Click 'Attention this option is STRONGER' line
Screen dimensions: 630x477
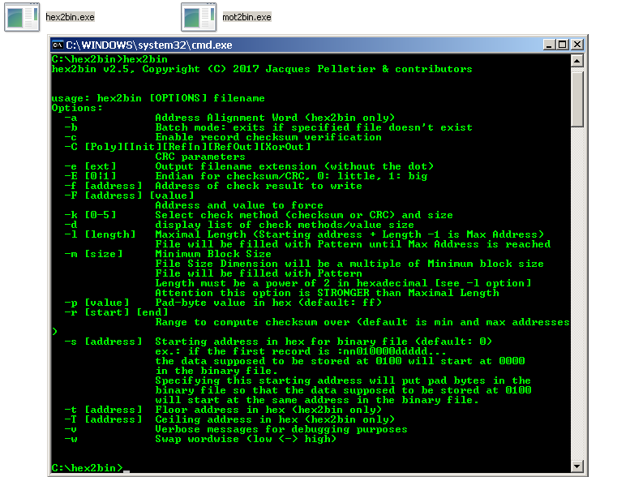[327, 293]
